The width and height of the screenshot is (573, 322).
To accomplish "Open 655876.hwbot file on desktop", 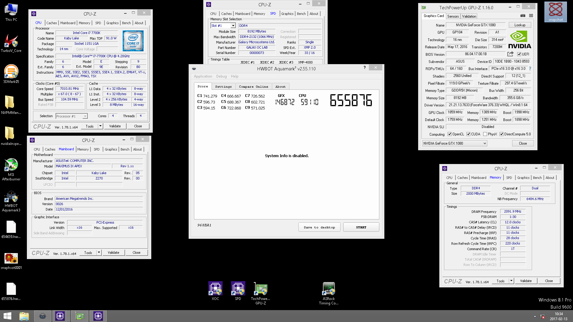I will [x=11, y=292].
